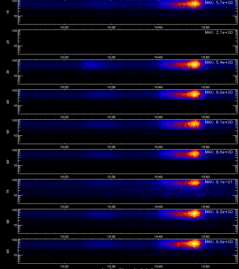Image resolution: width=239 pixels, height=269 pixels.
Task: Select the MAX: 8.6e+00 readout
Action: pyautogui.click(x=219, y=152)
